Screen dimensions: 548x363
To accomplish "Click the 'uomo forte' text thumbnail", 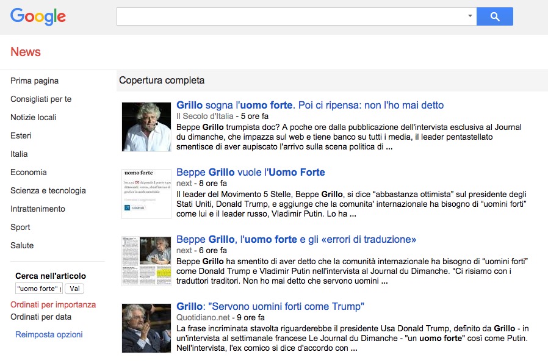I will point(146,194).
